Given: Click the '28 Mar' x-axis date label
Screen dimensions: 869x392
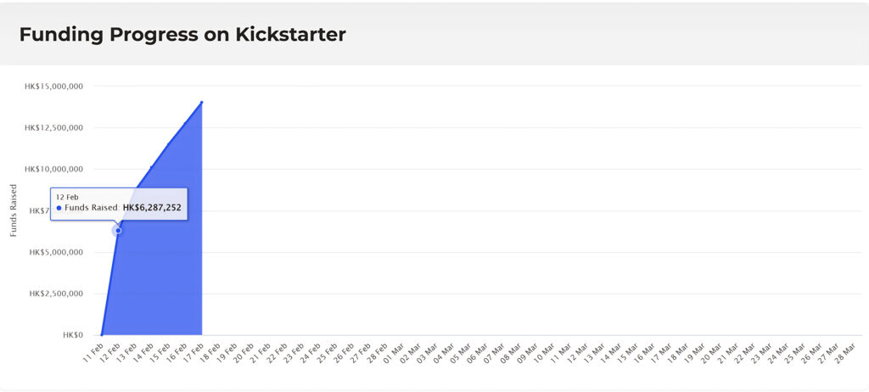Looking at the screenshot, I should point(846,352).
